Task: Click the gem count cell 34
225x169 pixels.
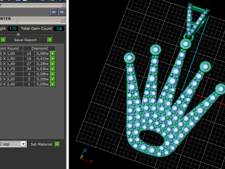Action: coord(29,69)
